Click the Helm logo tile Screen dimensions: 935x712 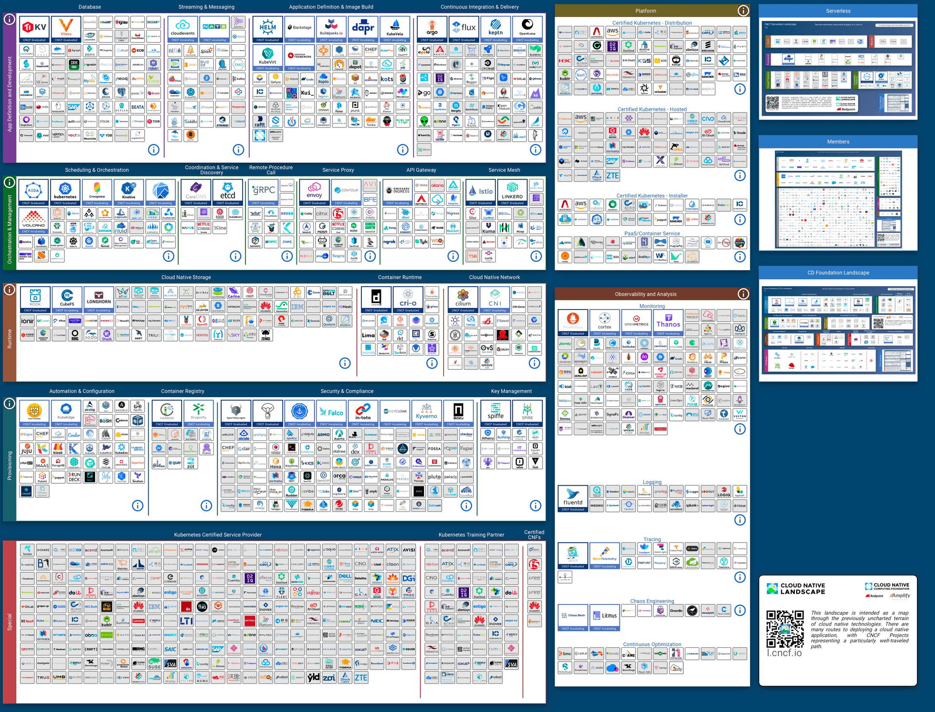[x=267, y=29]
